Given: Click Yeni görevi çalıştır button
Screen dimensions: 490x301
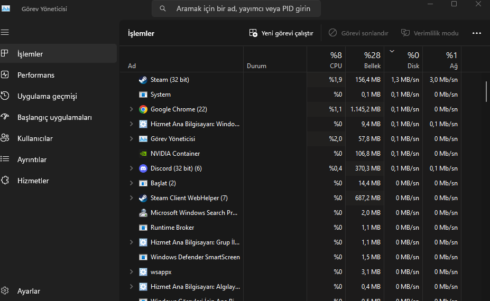Looking at the screenshot, I should [x=281, y=33].
